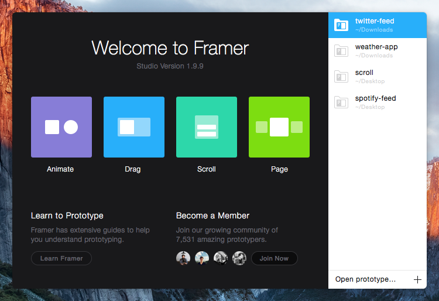The height and width of the screenshot is (301, 439).
Task: Click the plus icon to add prototype
Action: point(417,280)
